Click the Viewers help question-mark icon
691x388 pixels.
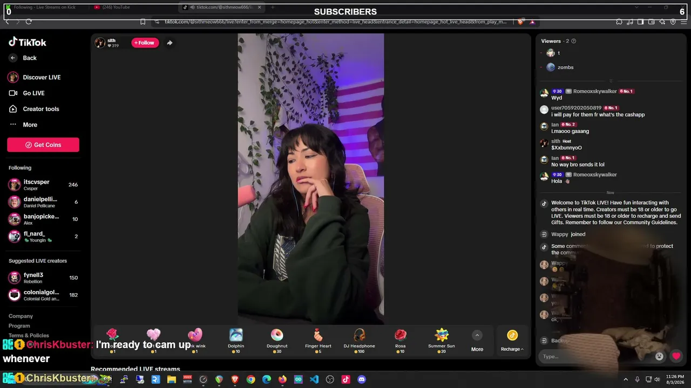[x=573, y=41]
